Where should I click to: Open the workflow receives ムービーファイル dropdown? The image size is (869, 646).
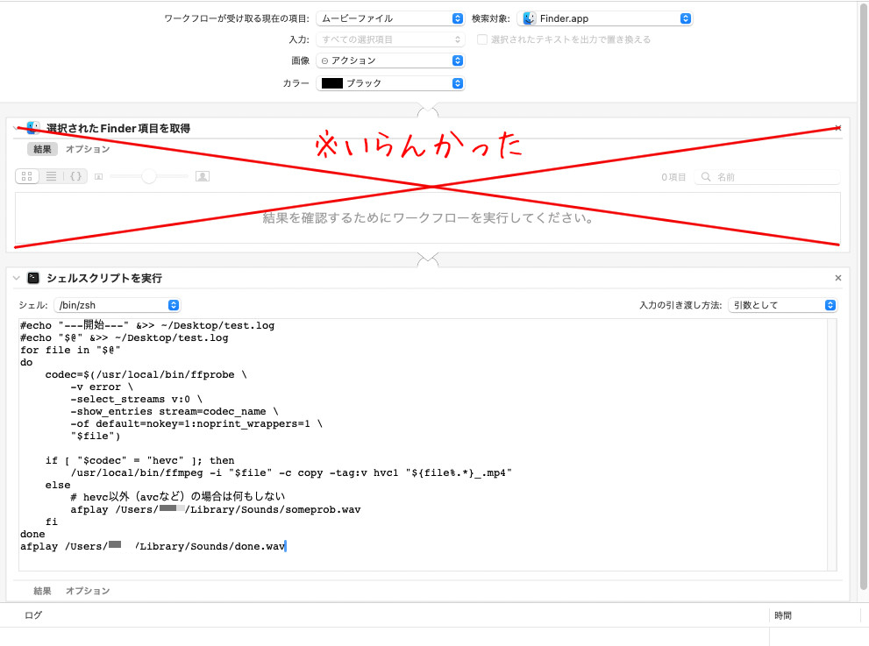(389, 18)
